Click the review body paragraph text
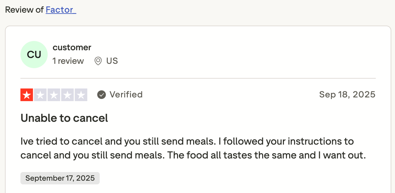395x193 pixels. [x=155, y=142]
